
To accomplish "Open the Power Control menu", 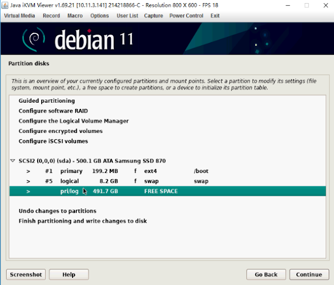I will (186, 16).
